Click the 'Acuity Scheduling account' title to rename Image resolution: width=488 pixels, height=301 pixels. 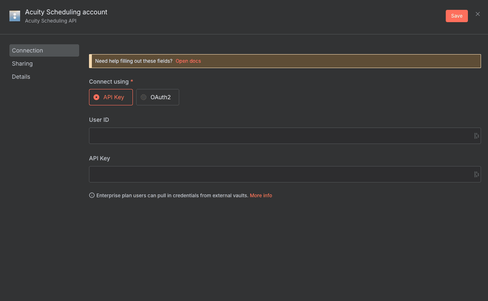pos(66,12)
